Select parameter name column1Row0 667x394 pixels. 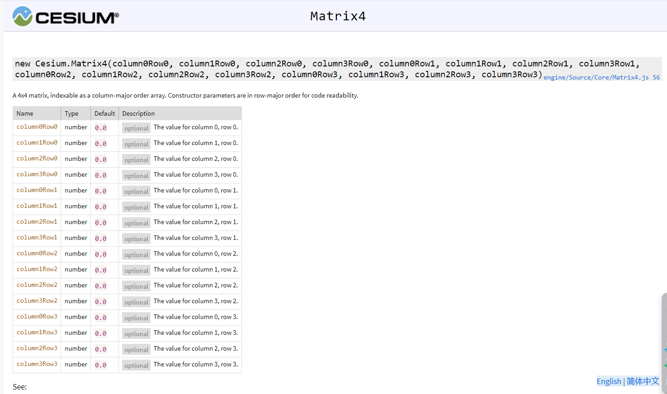37,143
